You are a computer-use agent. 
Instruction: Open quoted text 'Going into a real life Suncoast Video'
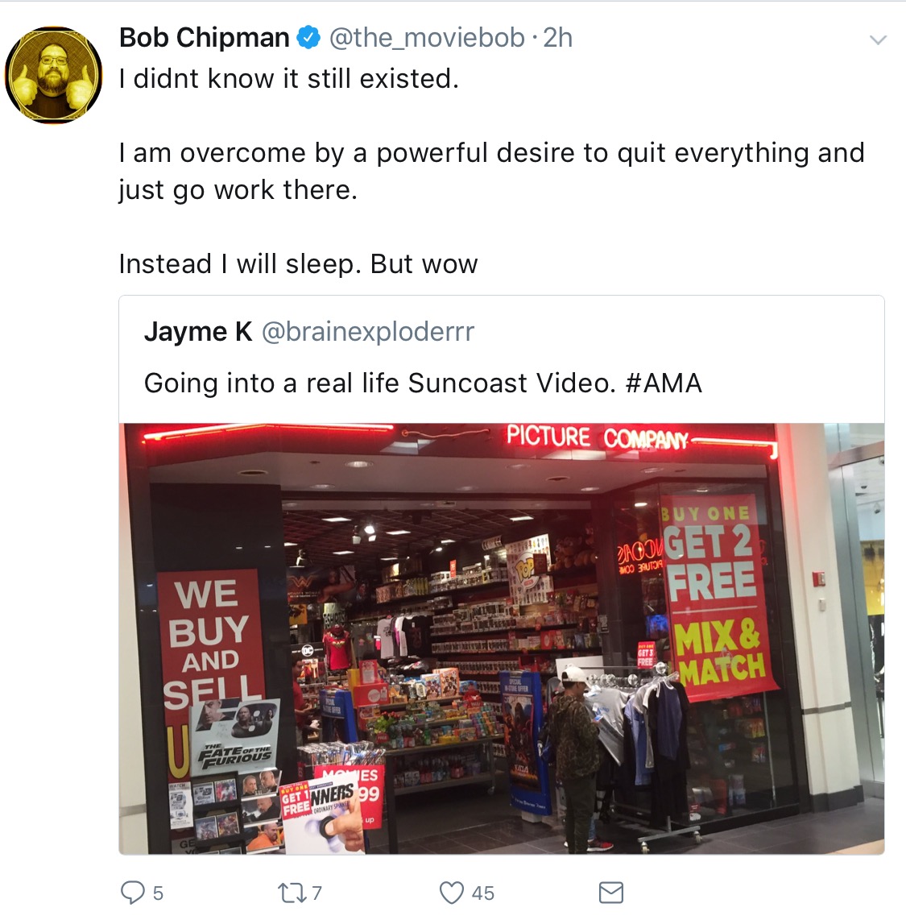coord(380,383)
